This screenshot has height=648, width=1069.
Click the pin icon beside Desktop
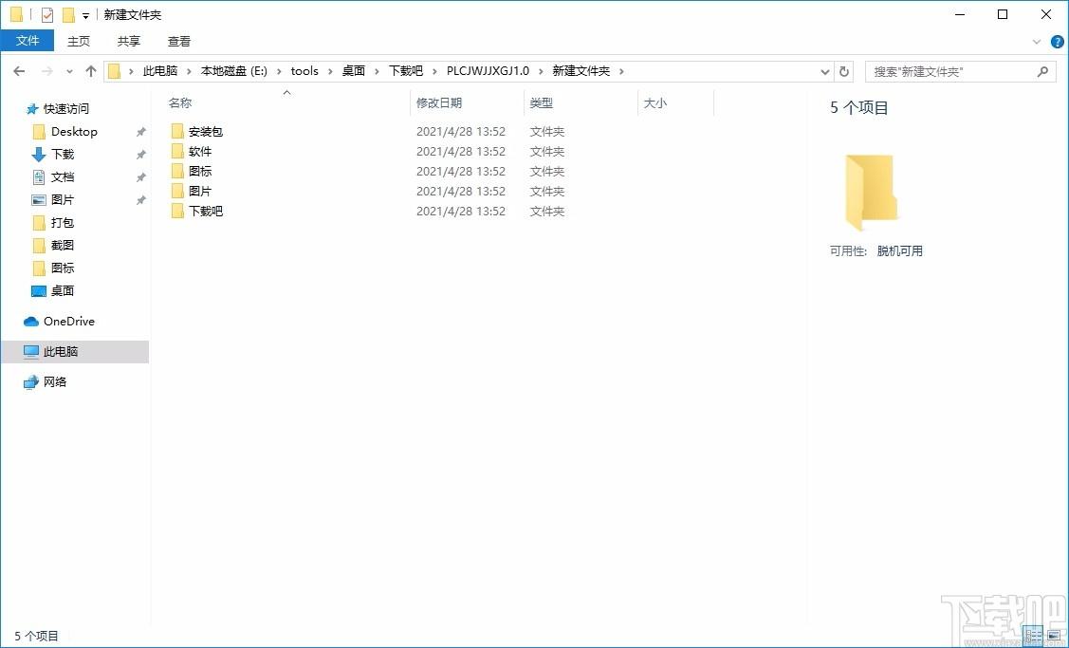[141, 132]
